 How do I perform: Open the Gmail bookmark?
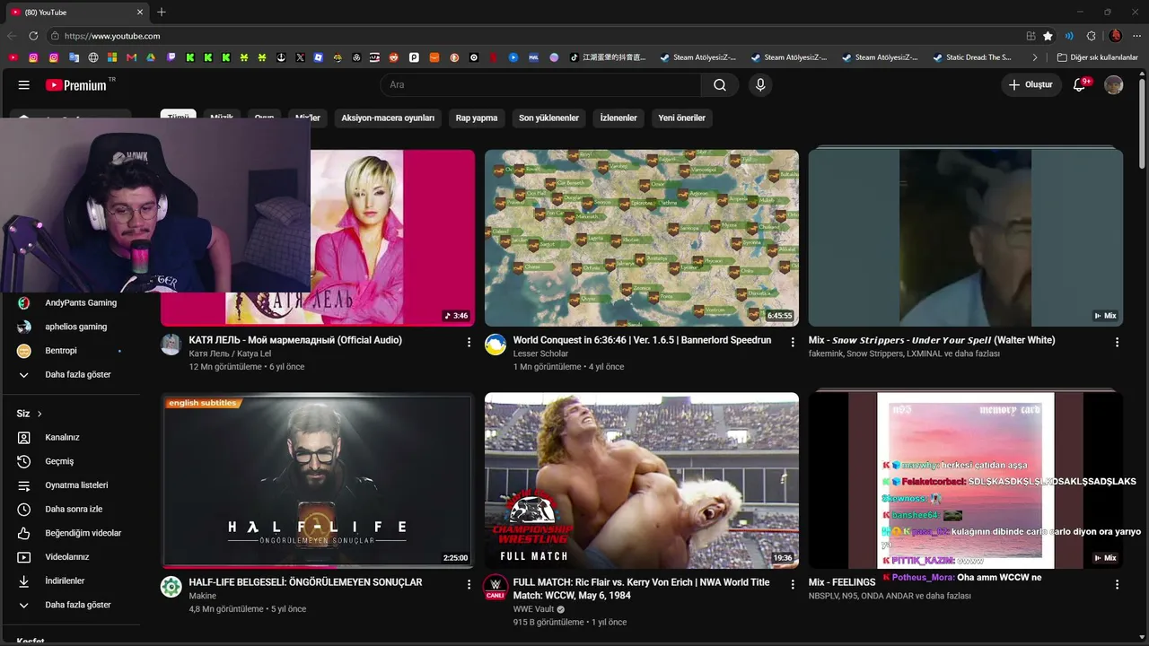click(x=132, y=57)
